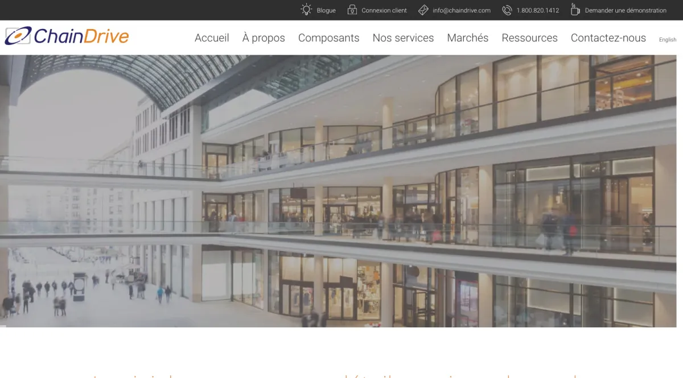The width and height of the screenshot is (683, 378).
Task: Click the 1.800.820.1412 phone number
Action: 538,10
